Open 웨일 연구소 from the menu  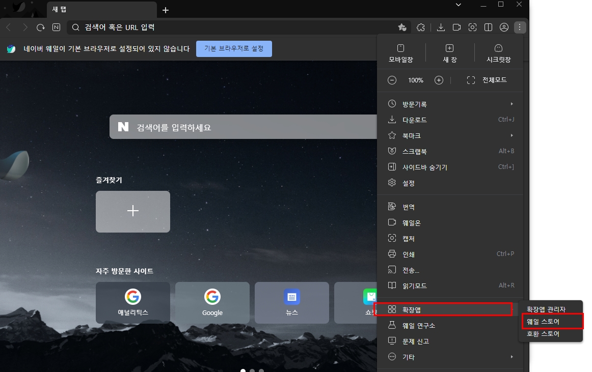(450, 325)
